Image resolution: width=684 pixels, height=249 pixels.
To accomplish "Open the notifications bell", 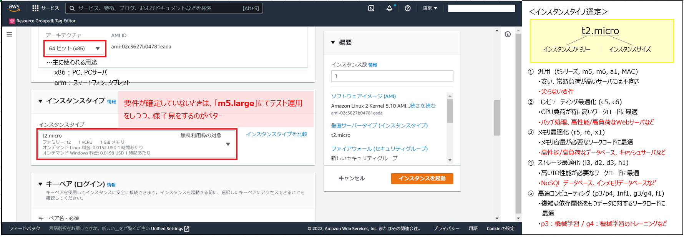I will point(390,8).
